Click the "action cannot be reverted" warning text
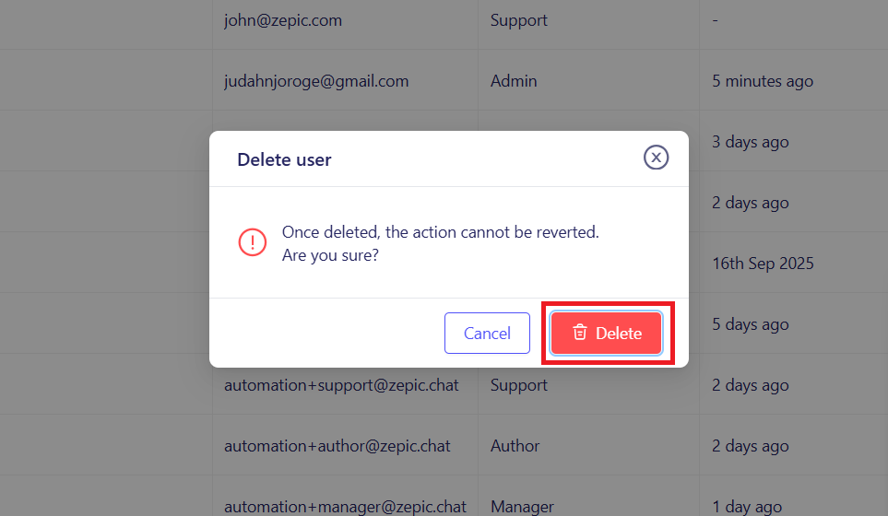This screenshot has height=516, width=888. tap(440, 232)
